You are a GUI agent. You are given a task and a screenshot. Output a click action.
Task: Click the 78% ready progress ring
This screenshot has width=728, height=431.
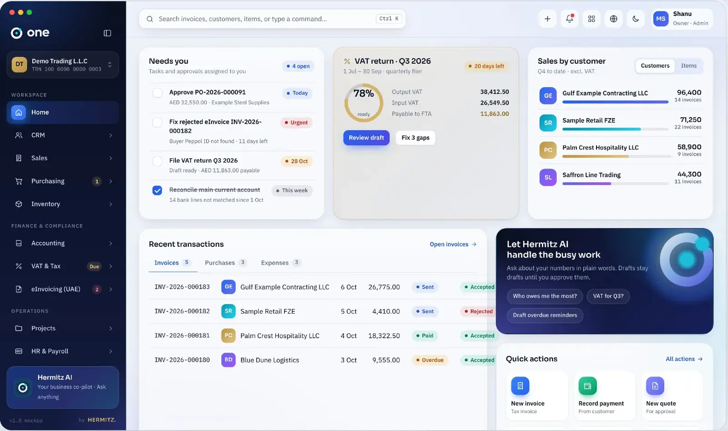pyautogui.click(x=364, y=103)
